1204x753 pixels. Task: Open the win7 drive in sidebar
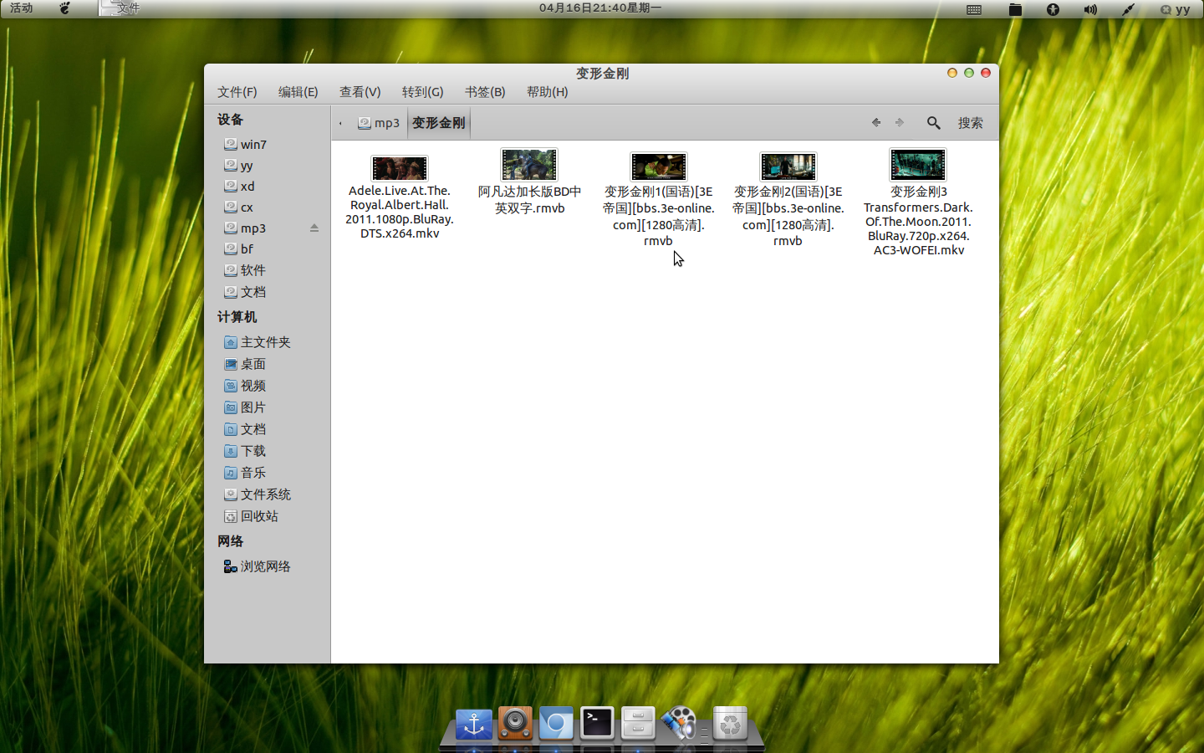tap(246, 144)
